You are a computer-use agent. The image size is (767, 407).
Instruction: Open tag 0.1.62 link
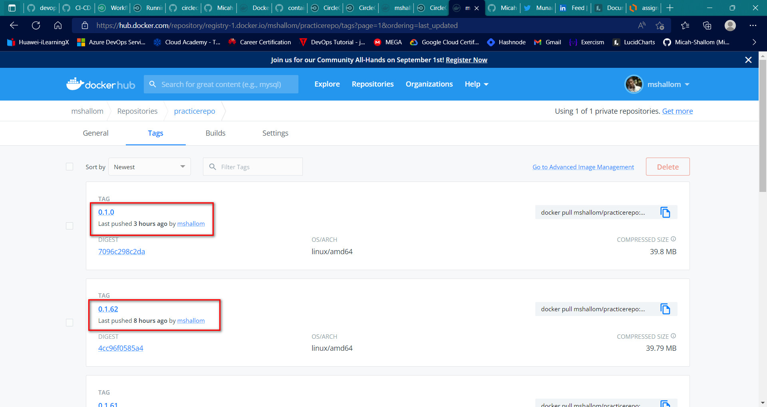pyautogui.click(x=108, y=309)
